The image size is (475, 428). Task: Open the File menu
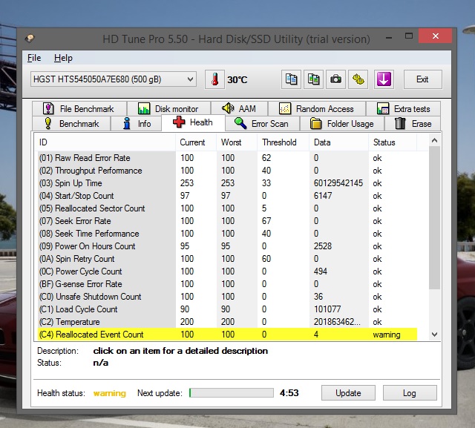point(34,58)
